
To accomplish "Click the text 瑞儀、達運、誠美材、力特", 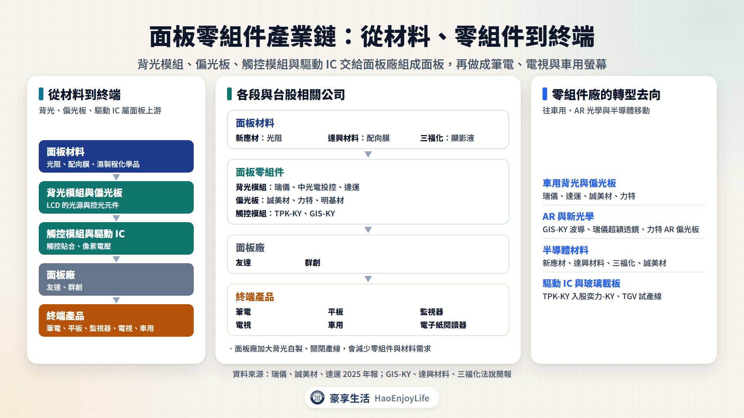I will point(589,196).
